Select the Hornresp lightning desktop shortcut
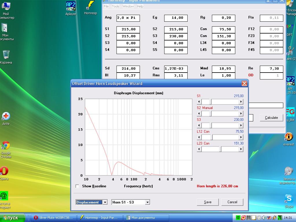296x222 pixels. [90, 8]
